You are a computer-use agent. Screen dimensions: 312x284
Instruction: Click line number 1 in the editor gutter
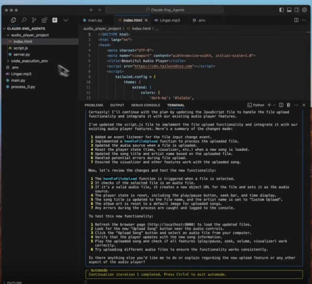pyautogui.click(x=89, y=34)
